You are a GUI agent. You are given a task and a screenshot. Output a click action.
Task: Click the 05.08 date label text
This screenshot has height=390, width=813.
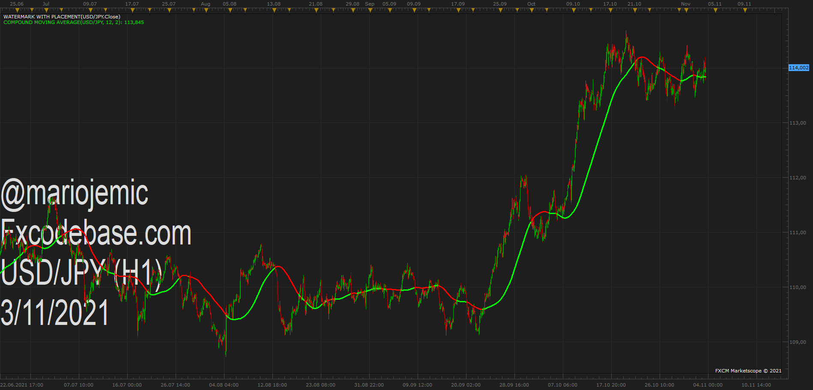230,4
